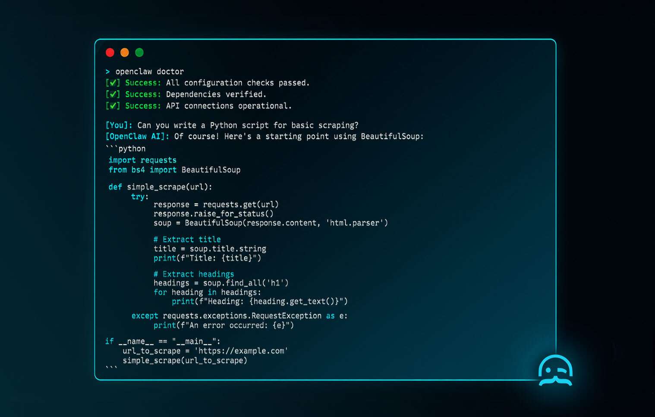The height and width of the screenshot is (417, 655).
Task: Click the winking mustache mascot logo
Action: tap(555, 370)
